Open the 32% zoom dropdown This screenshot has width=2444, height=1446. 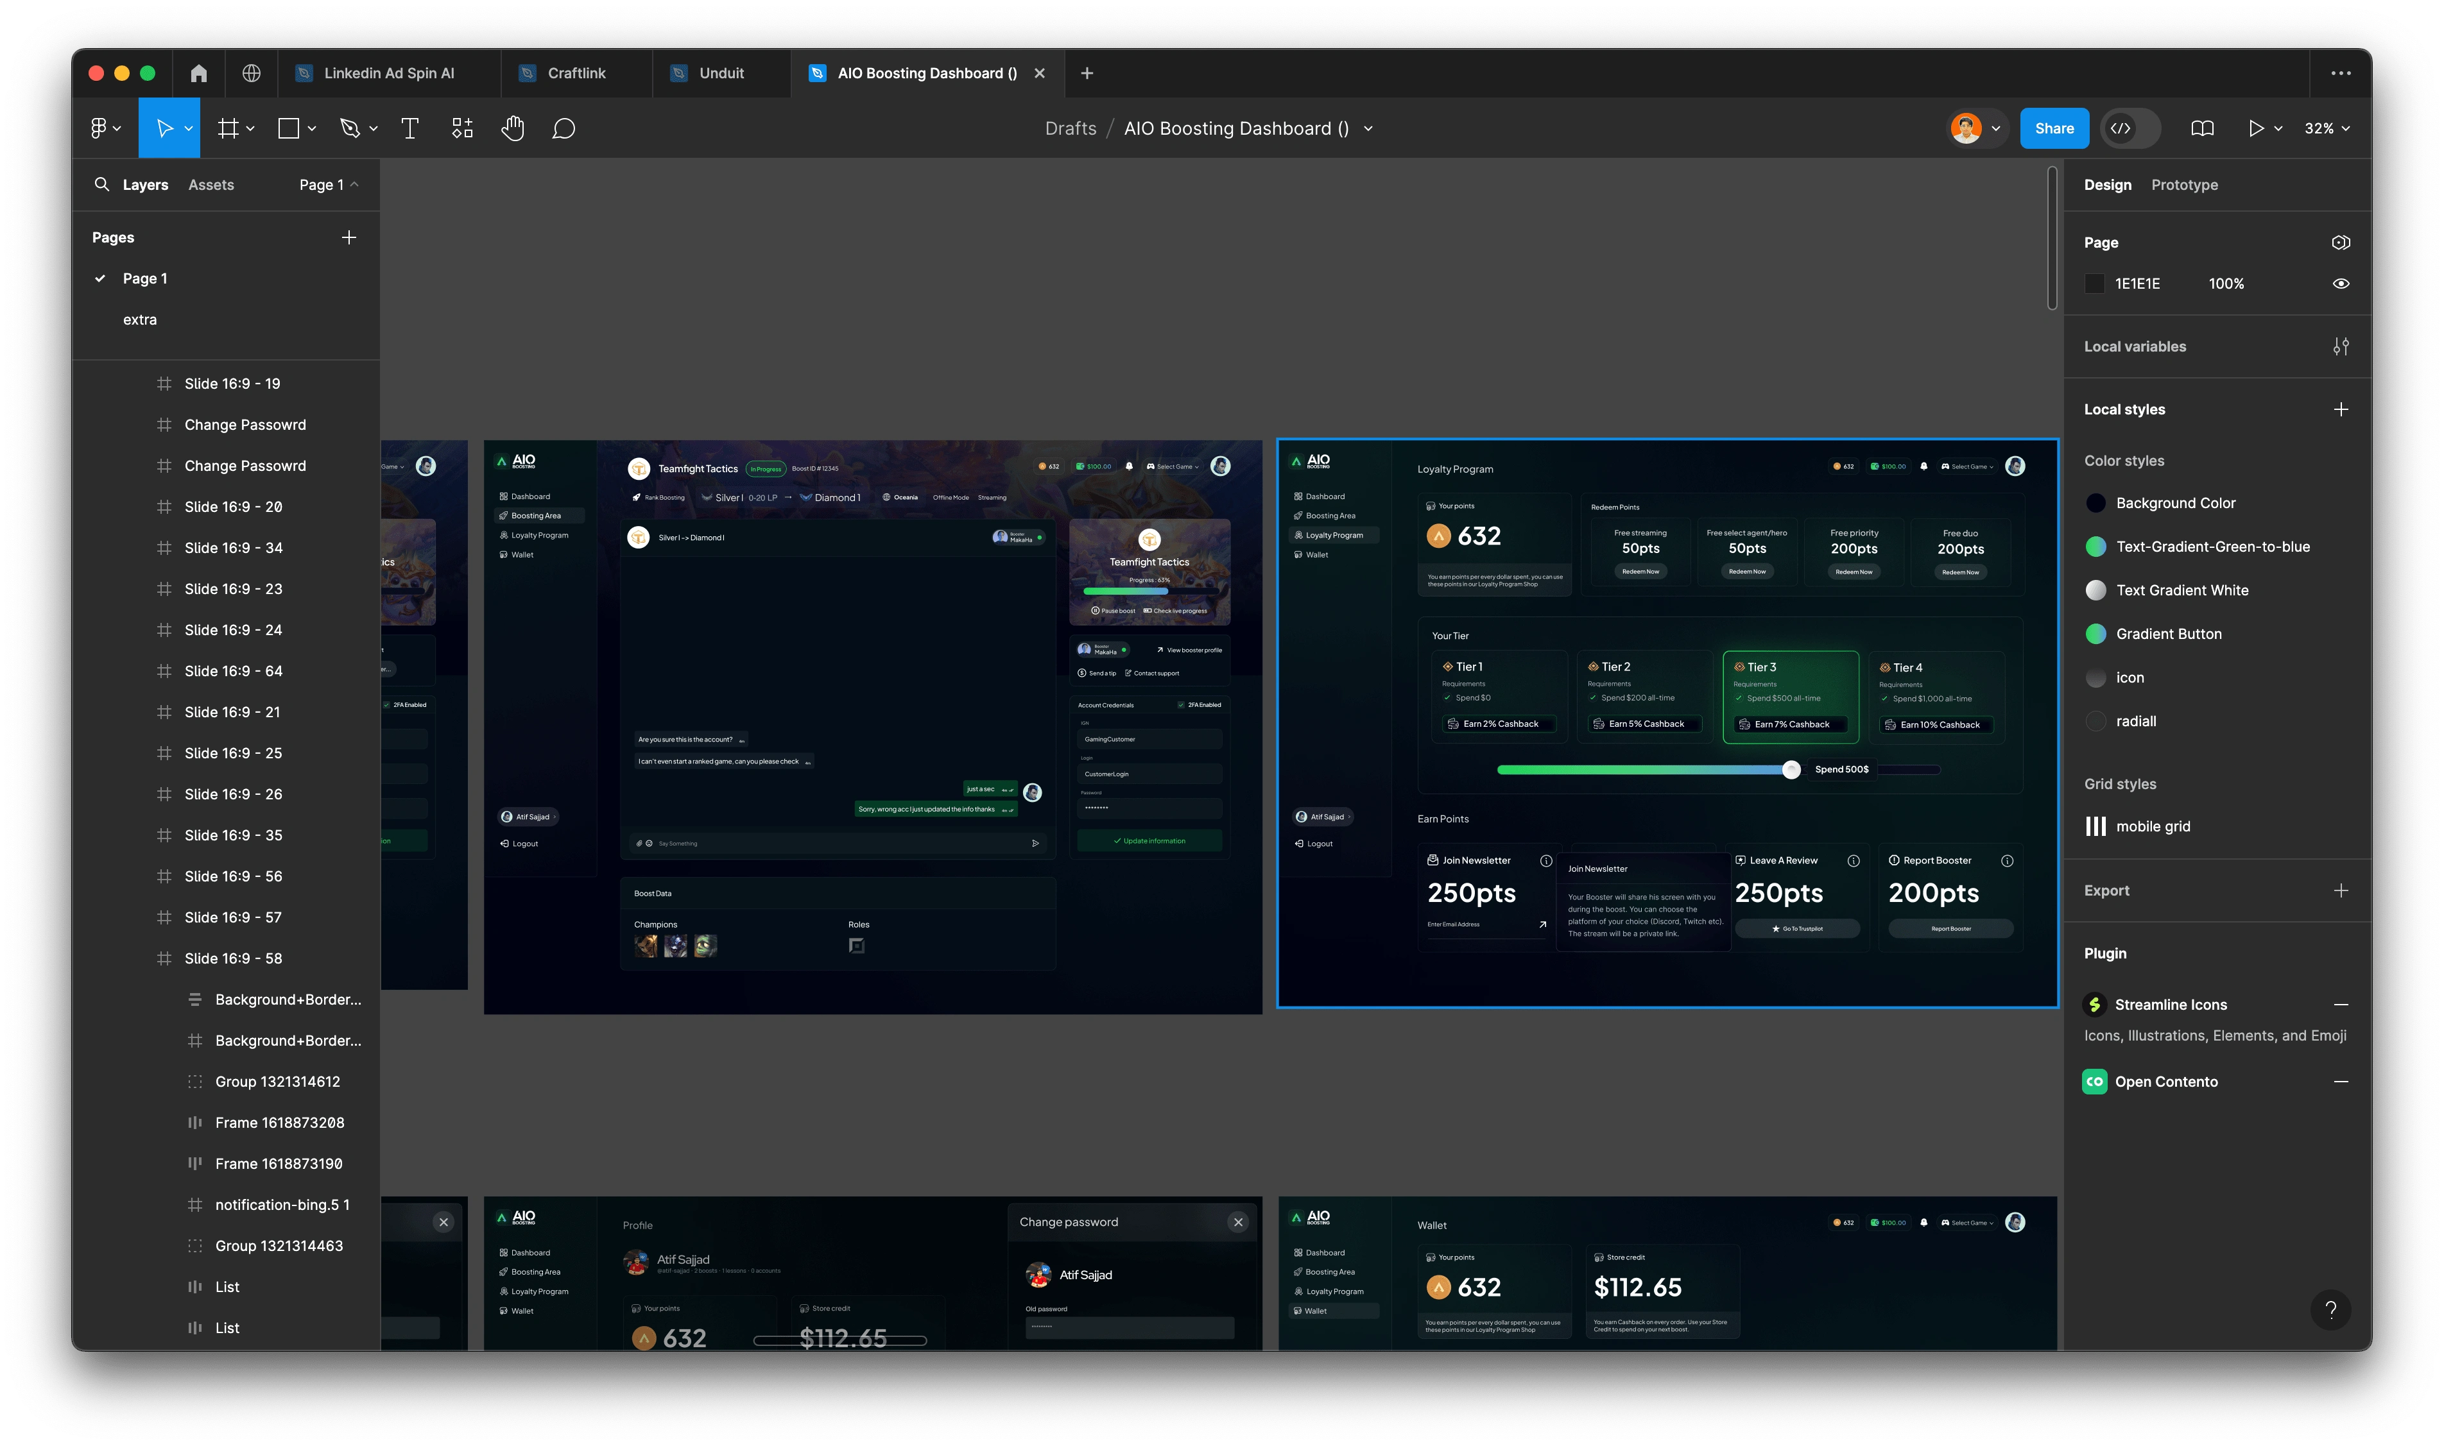tap(2326, 128)
